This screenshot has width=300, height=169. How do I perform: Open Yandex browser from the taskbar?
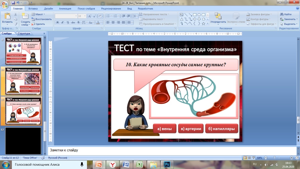pos(112,164)
